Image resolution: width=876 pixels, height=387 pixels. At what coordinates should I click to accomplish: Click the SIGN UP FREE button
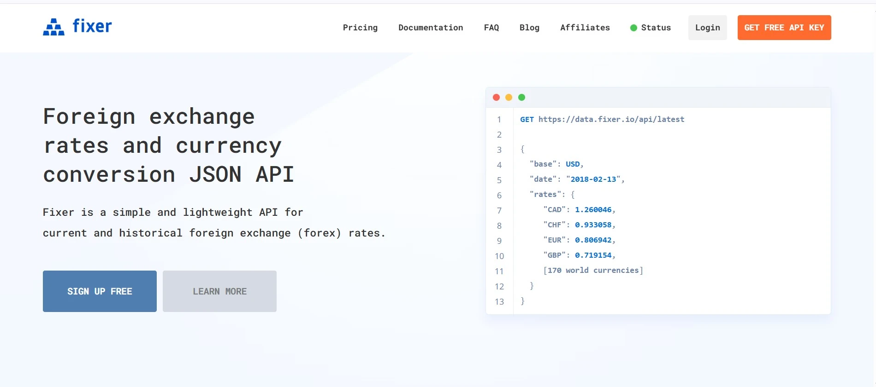point(100,291)
